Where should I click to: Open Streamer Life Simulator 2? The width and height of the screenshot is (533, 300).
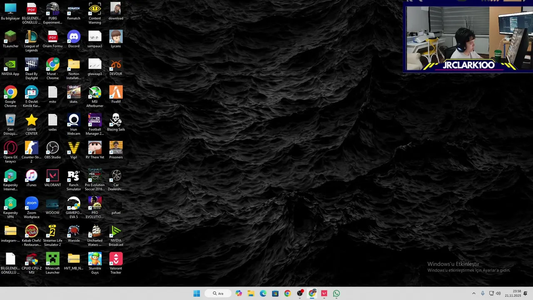point(52,236)
